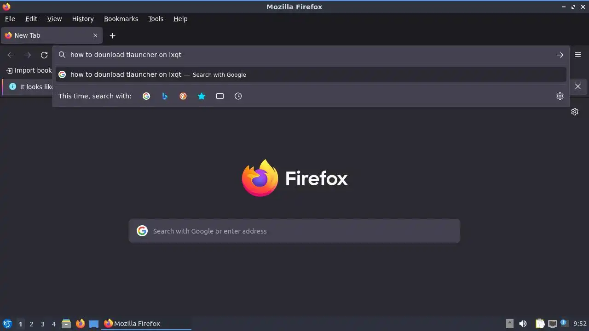Viewport: 589px width, 331px height.
Task: Open the Help menu
Action: [x=180, y=19]
